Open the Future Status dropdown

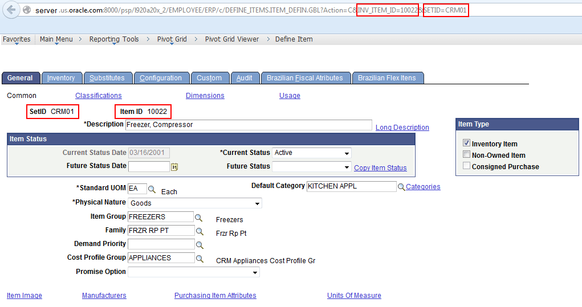(x=311, y=166)
